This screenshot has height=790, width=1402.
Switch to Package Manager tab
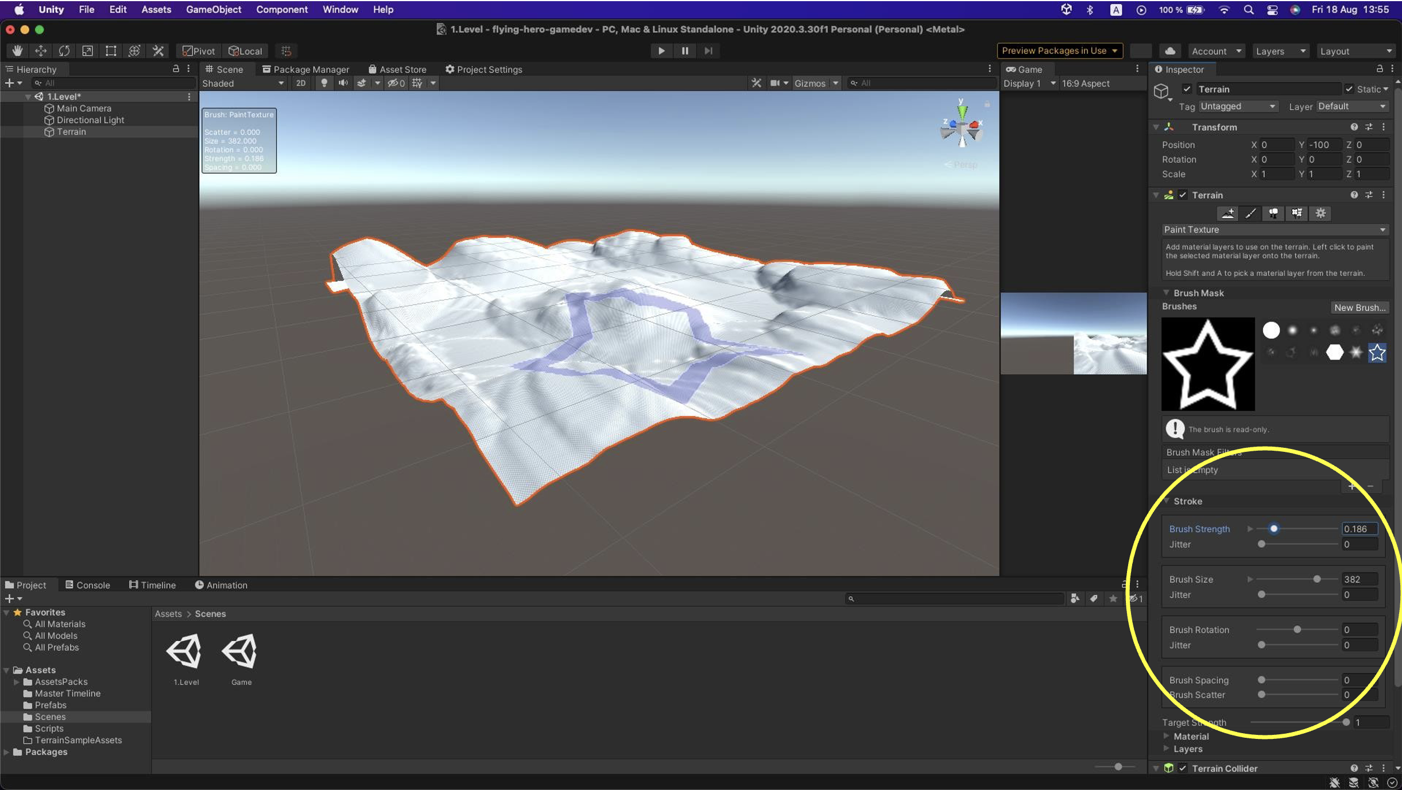pos(305,69)
